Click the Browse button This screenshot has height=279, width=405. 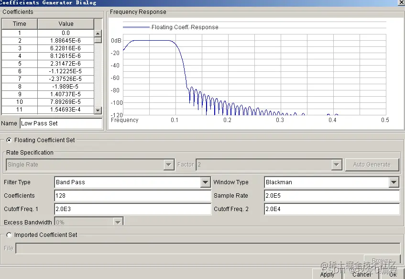pos(382,260)
